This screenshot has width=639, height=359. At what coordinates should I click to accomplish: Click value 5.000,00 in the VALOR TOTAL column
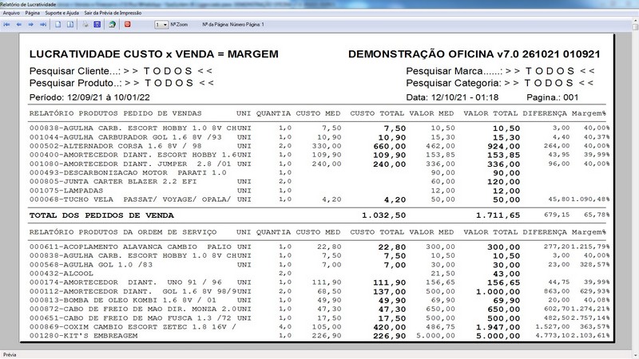pyautogui.click(x=498, y=336)
